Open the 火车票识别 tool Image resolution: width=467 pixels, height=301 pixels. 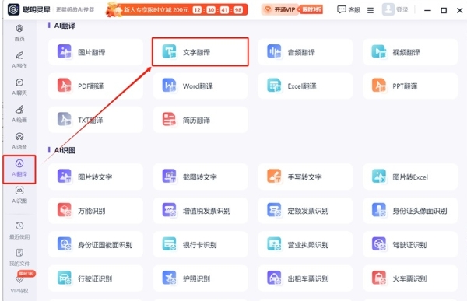point(410,278)
